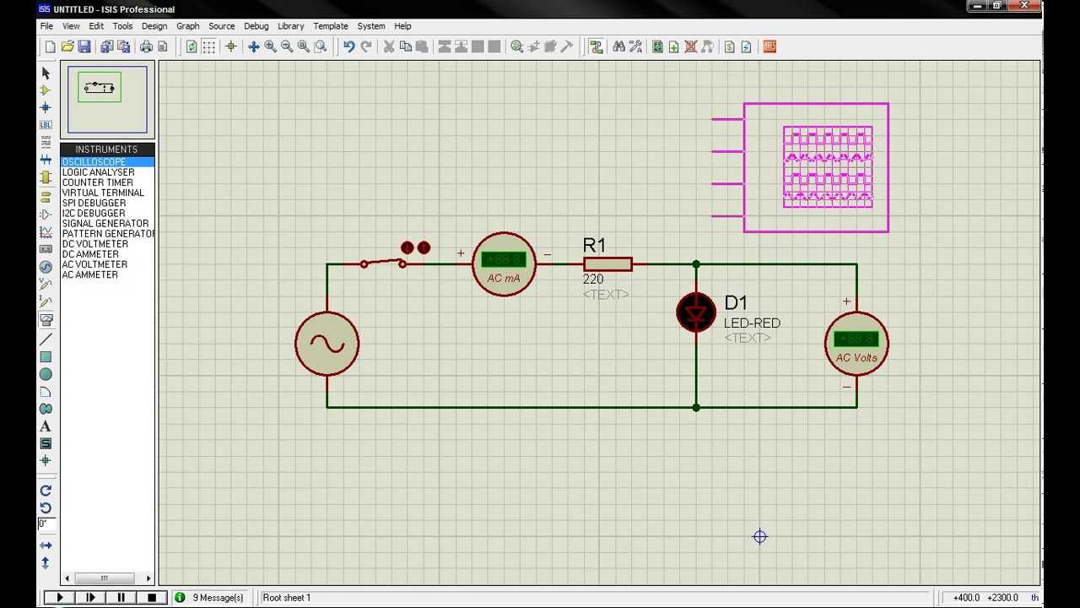Select VIRTUAL TERMINAL instrument
This screenshot has height=608, width=1080.
coord(107,193)
